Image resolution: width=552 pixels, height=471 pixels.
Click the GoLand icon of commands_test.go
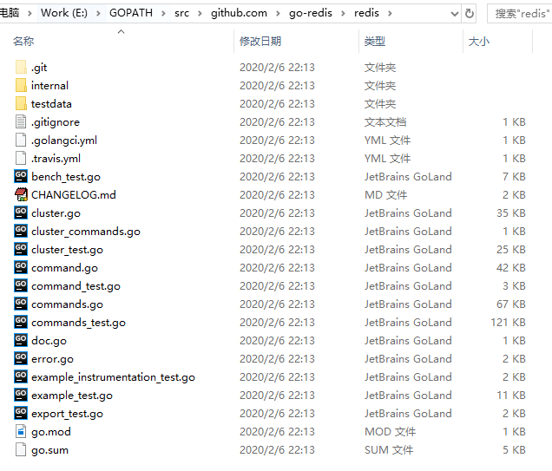pyautogui.click(x=21, y=322)
